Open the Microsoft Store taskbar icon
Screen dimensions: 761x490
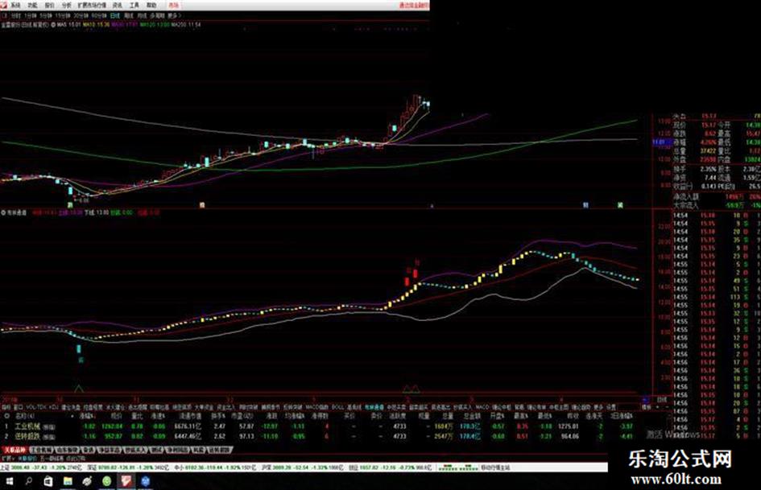[48, 481]
